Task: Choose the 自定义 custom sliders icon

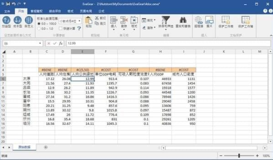Action: (x=29, y=20)
